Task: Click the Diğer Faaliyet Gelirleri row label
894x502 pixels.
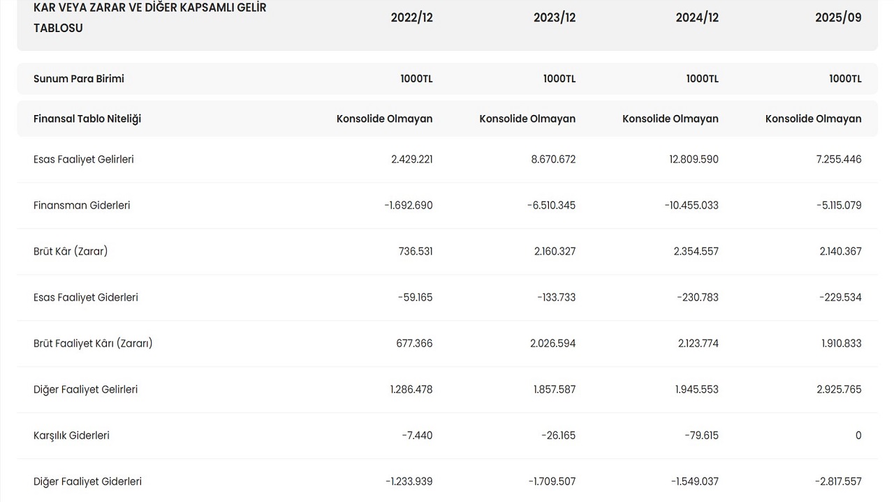Action: point(86,389)
